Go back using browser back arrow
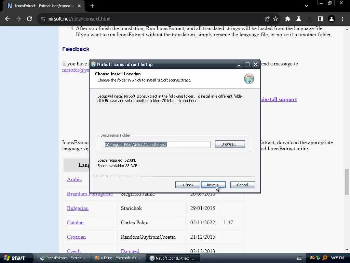 (8, 19)
